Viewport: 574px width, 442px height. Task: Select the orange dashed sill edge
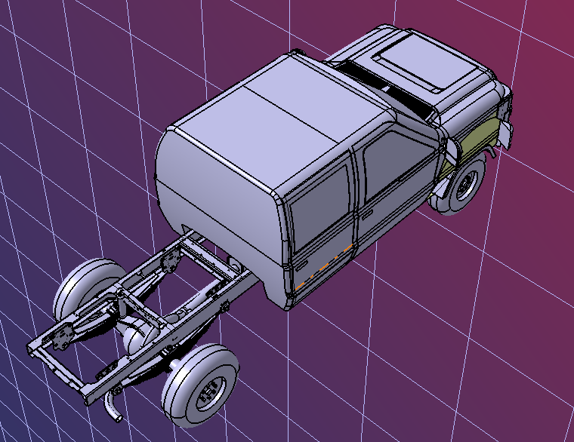click(x=323, y=267)
